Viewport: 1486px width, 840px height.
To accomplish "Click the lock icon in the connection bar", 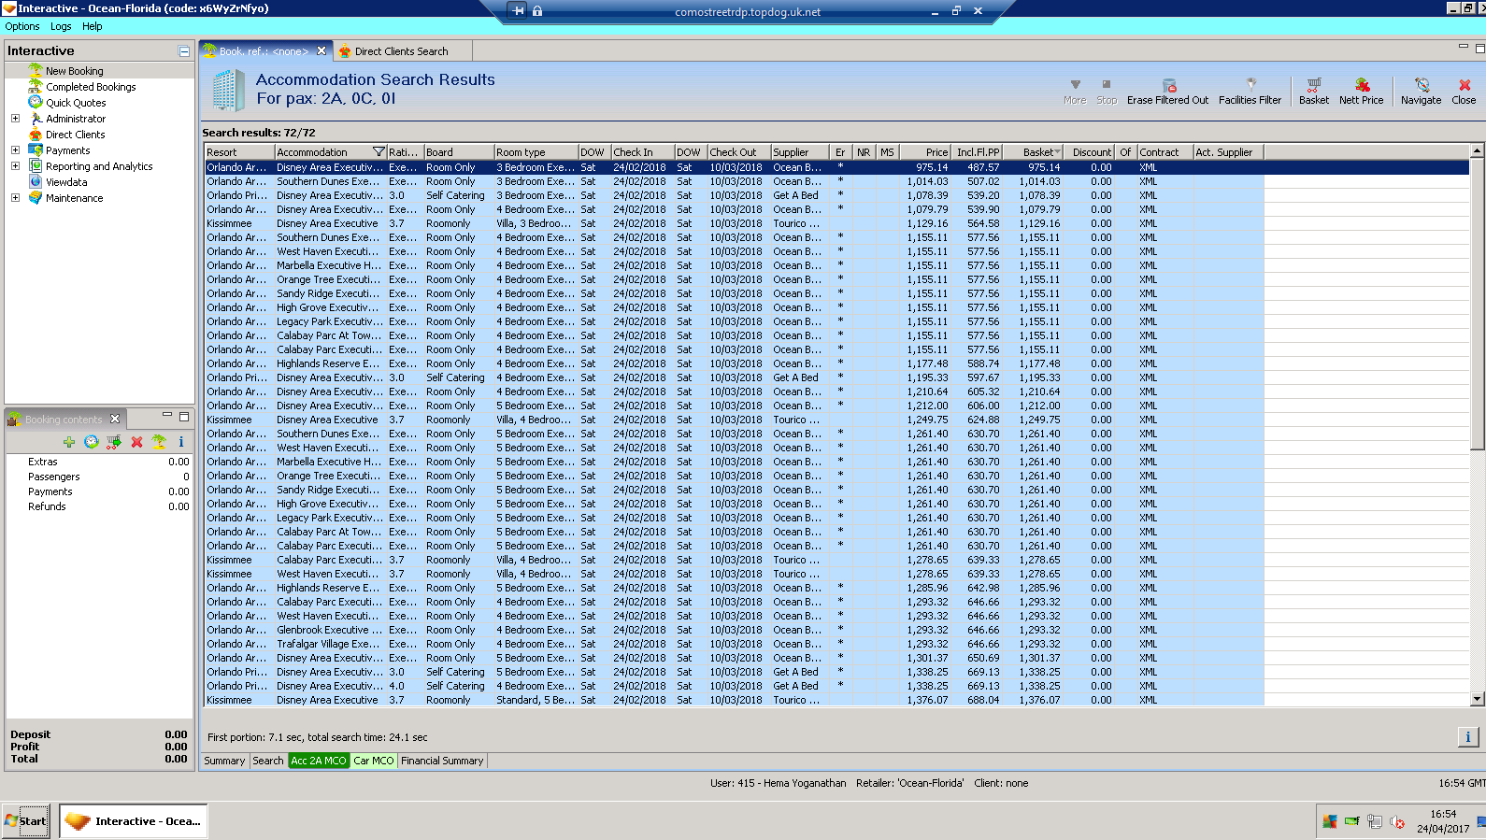I will (x=537, y=11).
